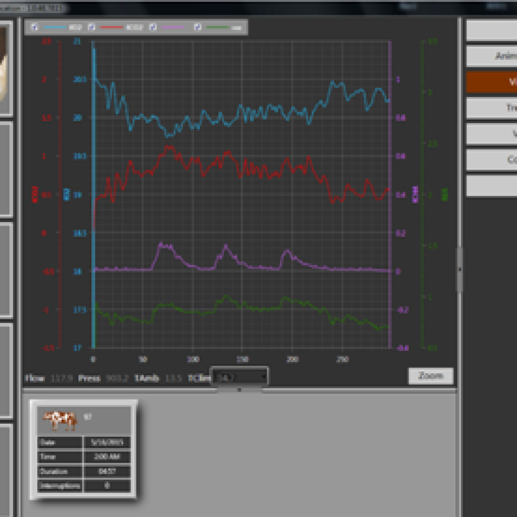Click the vertical splitter grip right of chart

[459, 270]
